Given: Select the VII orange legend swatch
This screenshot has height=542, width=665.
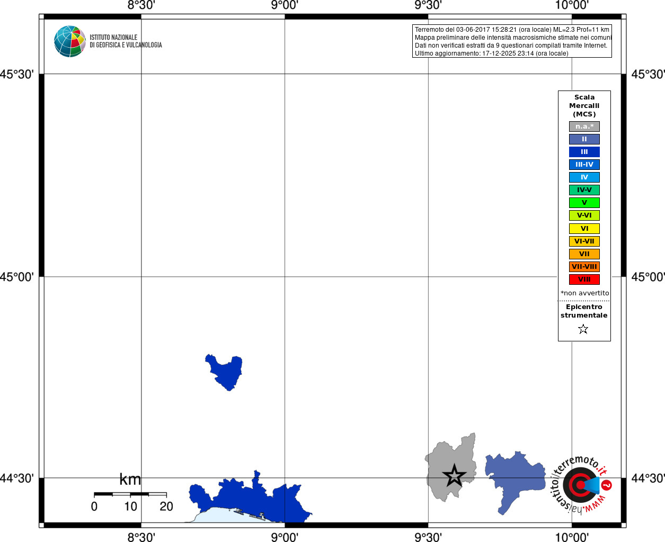Looking at the screenshot, I should tap(584, 254).
